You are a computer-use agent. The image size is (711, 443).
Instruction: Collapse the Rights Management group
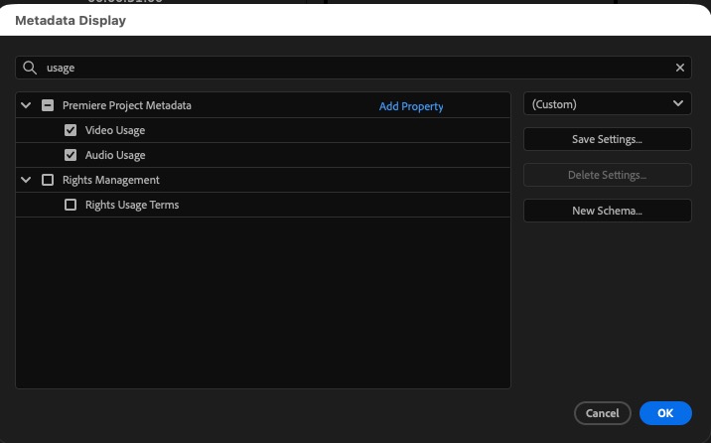pyautogui.click(x=26, y=180)
